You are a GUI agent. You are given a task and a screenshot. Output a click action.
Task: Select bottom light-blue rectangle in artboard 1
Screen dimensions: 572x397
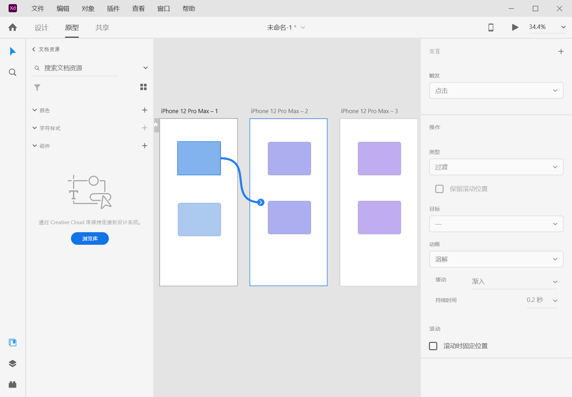pyautogui.click(x=199, y=220)
